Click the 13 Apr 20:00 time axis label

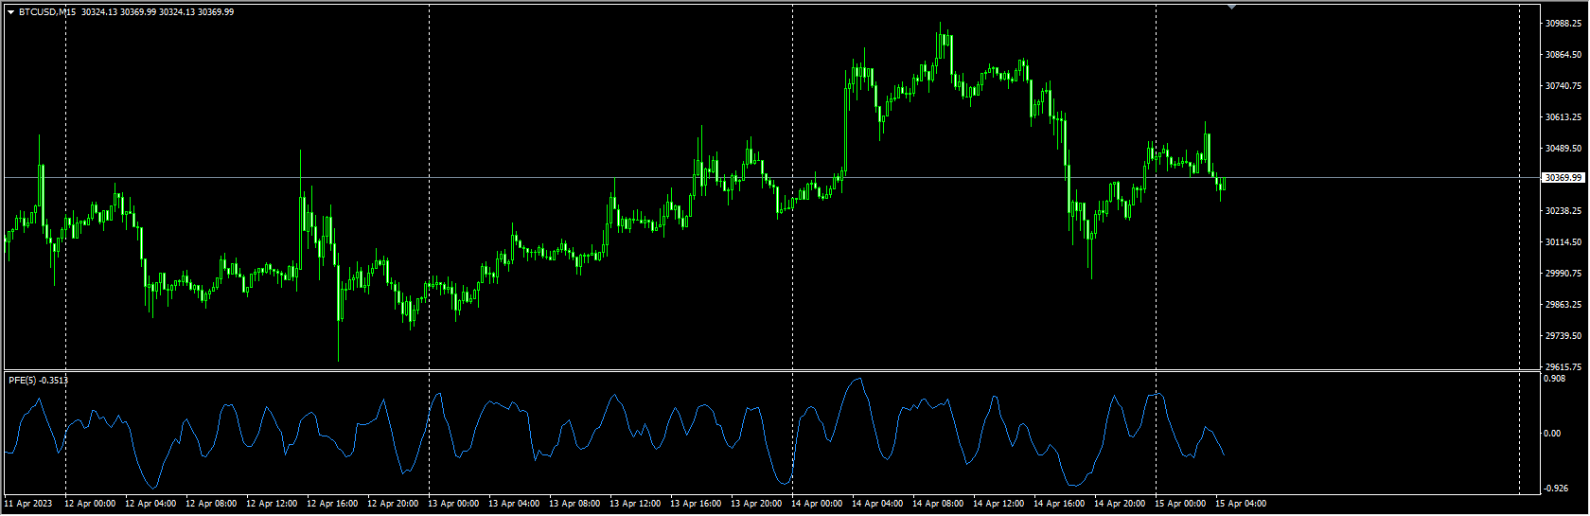(756, 504)
